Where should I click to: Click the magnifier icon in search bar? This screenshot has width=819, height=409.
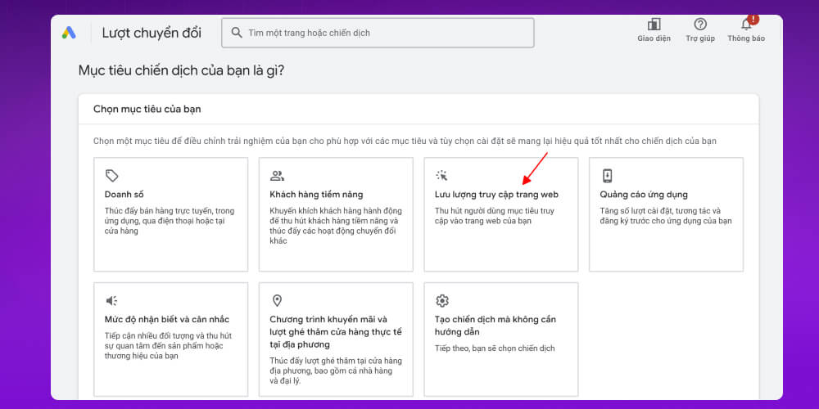tap(237, 33)
